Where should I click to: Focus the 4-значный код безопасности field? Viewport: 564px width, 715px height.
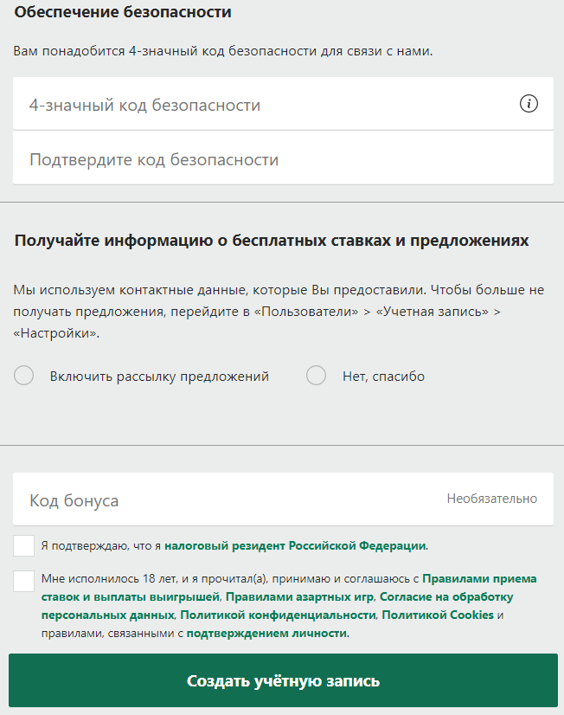[x=283, y=104]
